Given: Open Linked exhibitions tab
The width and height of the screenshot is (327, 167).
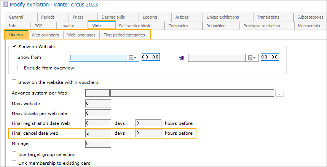Looking at the screenshot, I should pyautogui.click(x=228, y=17).
